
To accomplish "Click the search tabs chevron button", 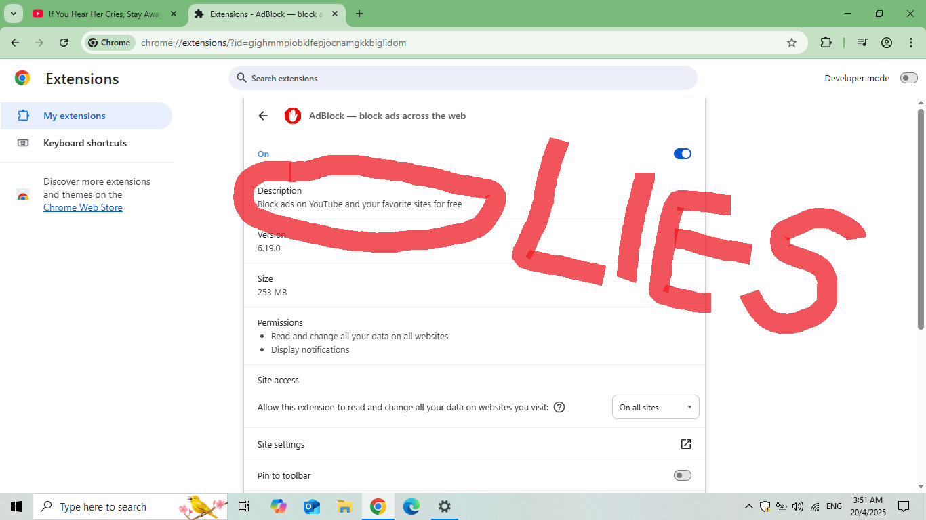I will [13, 14].
